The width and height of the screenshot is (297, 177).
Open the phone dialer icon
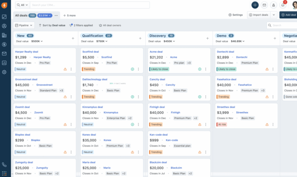4,165
